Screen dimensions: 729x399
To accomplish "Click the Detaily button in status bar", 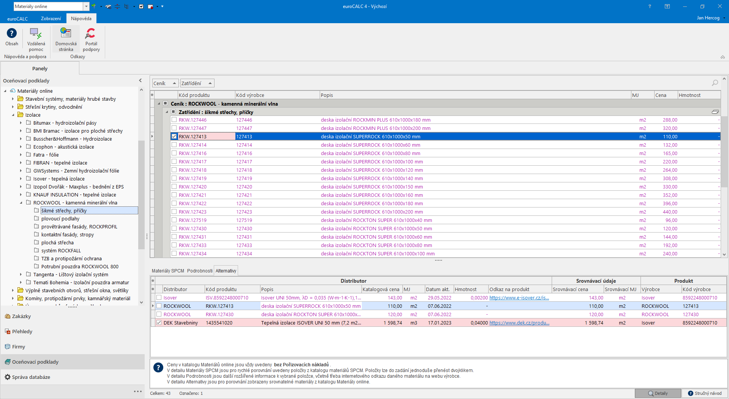I will 658,393.
